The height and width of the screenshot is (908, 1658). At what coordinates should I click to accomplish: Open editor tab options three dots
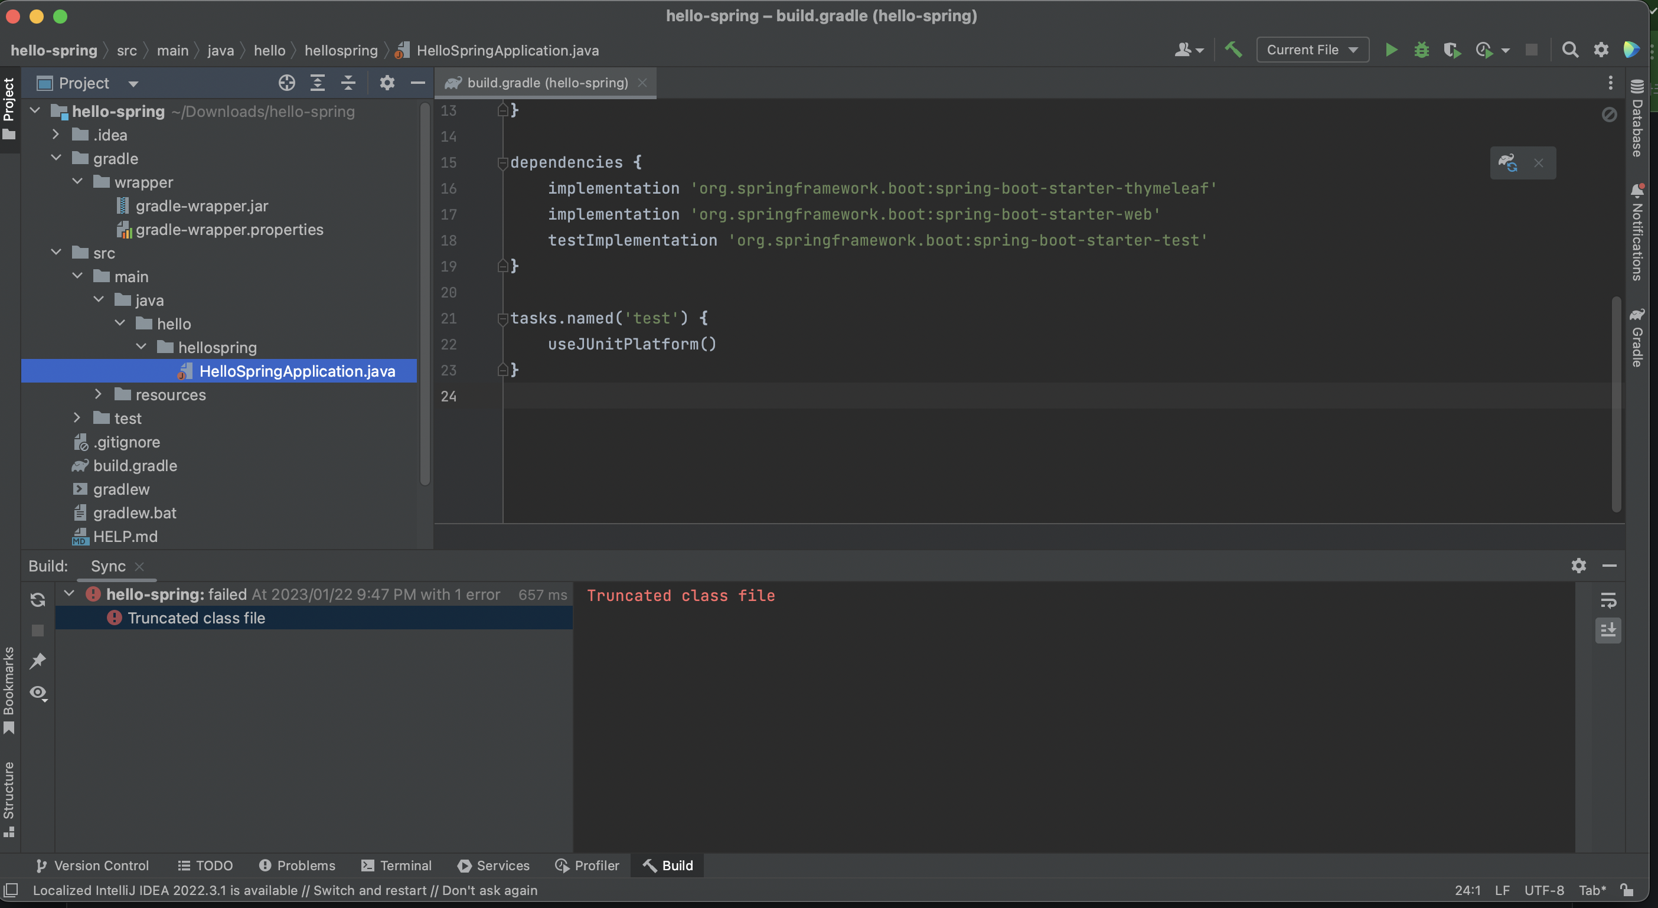(1610, 83)
